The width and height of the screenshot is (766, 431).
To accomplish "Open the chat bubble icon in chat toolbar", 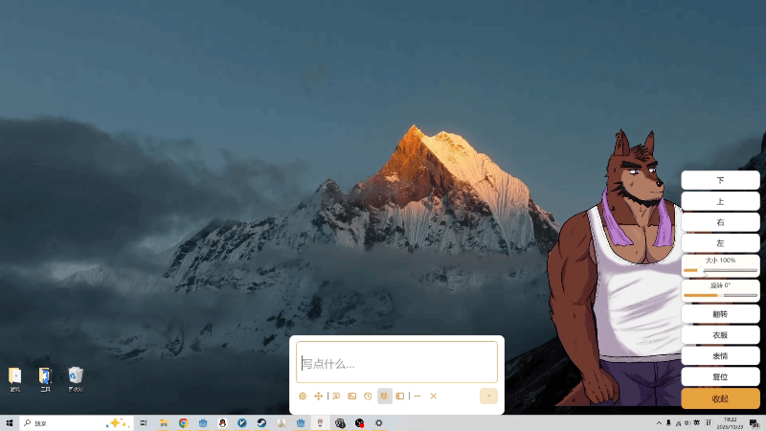I will 336,397.
